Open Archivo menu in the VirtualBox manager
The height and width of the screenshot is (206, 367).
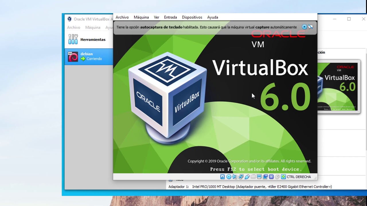click(x=74, y=27)
